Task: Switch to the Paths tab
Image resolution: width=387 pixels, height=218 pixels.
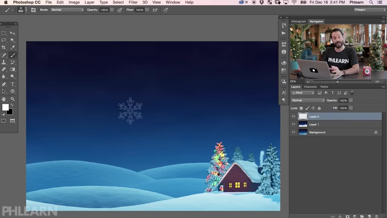Action: click(x=324, y=87)
